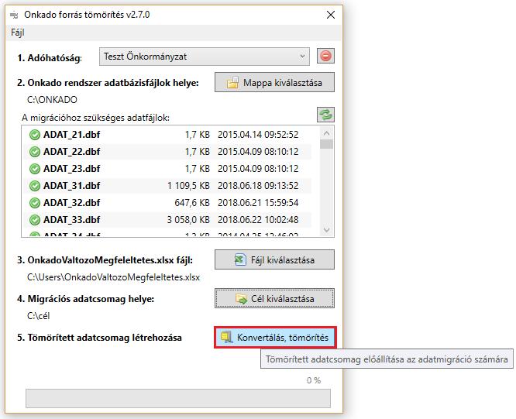Click the date 2015.04.14 09:52:52
This screenshot has width=516, height=419.
(258, 135)
